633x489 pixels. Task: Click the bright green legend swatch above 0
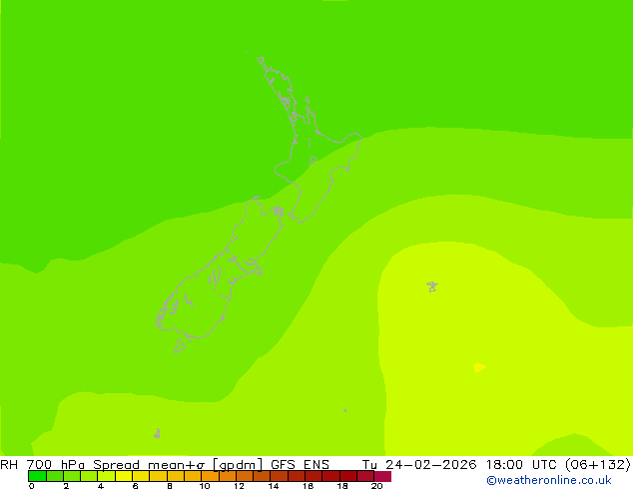[x=37, y=476]
